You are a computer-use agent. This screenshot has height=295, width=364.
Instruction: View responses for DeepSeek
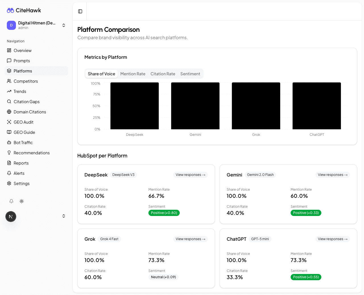[190, 175]
